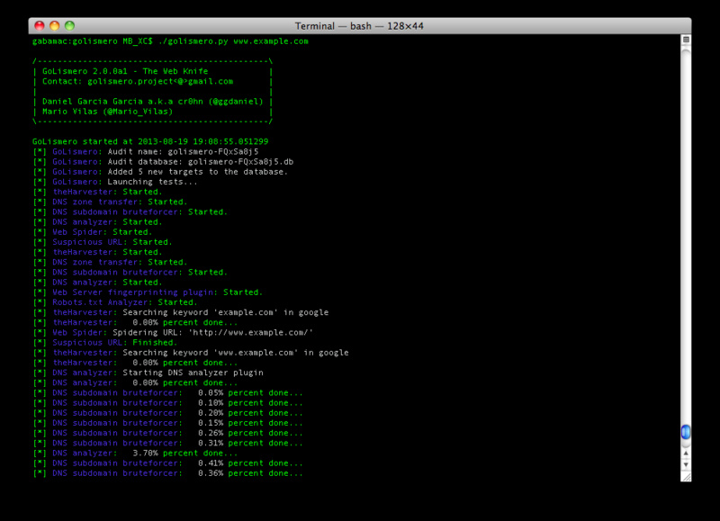
Task: Click the blue scrollbar thumb
Action: [x=686, y=432]
